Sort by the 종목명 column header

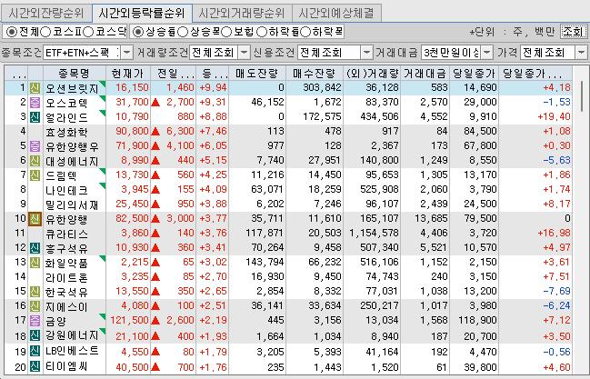tap(75, 74)
